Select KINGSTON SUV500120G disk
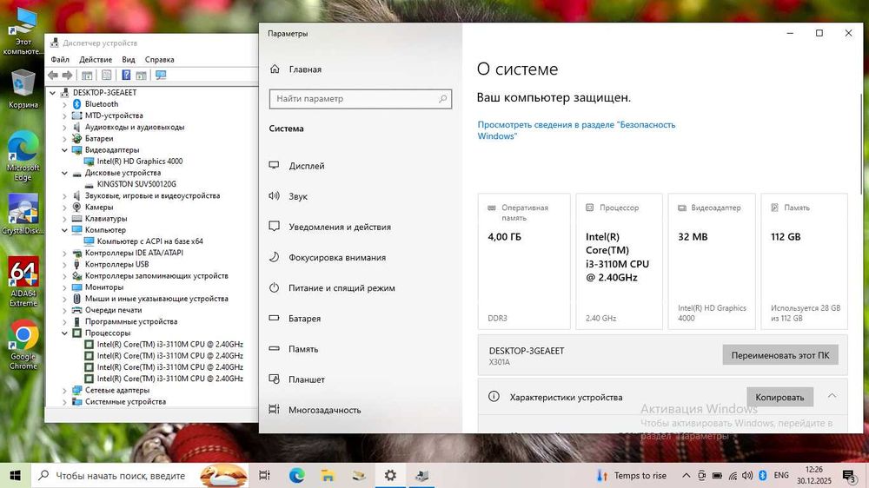Screen dimensions: 869x488 pyautogui.click(x=136, y=184)
